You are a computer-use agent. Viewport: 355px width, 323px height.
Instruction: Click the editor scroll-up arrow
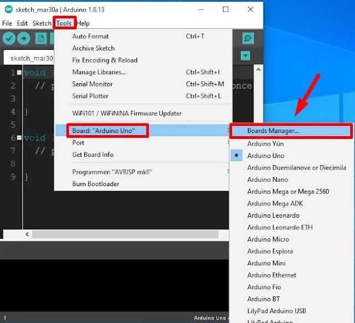pos(258,70)
